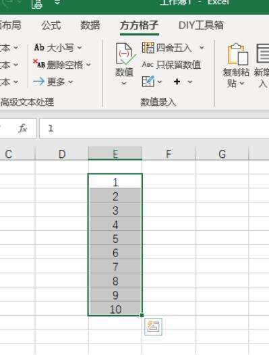This screenshot has width=269, height=355.
Task: Click the 四舍五入 rounding icon
Action: pos(148,47)
